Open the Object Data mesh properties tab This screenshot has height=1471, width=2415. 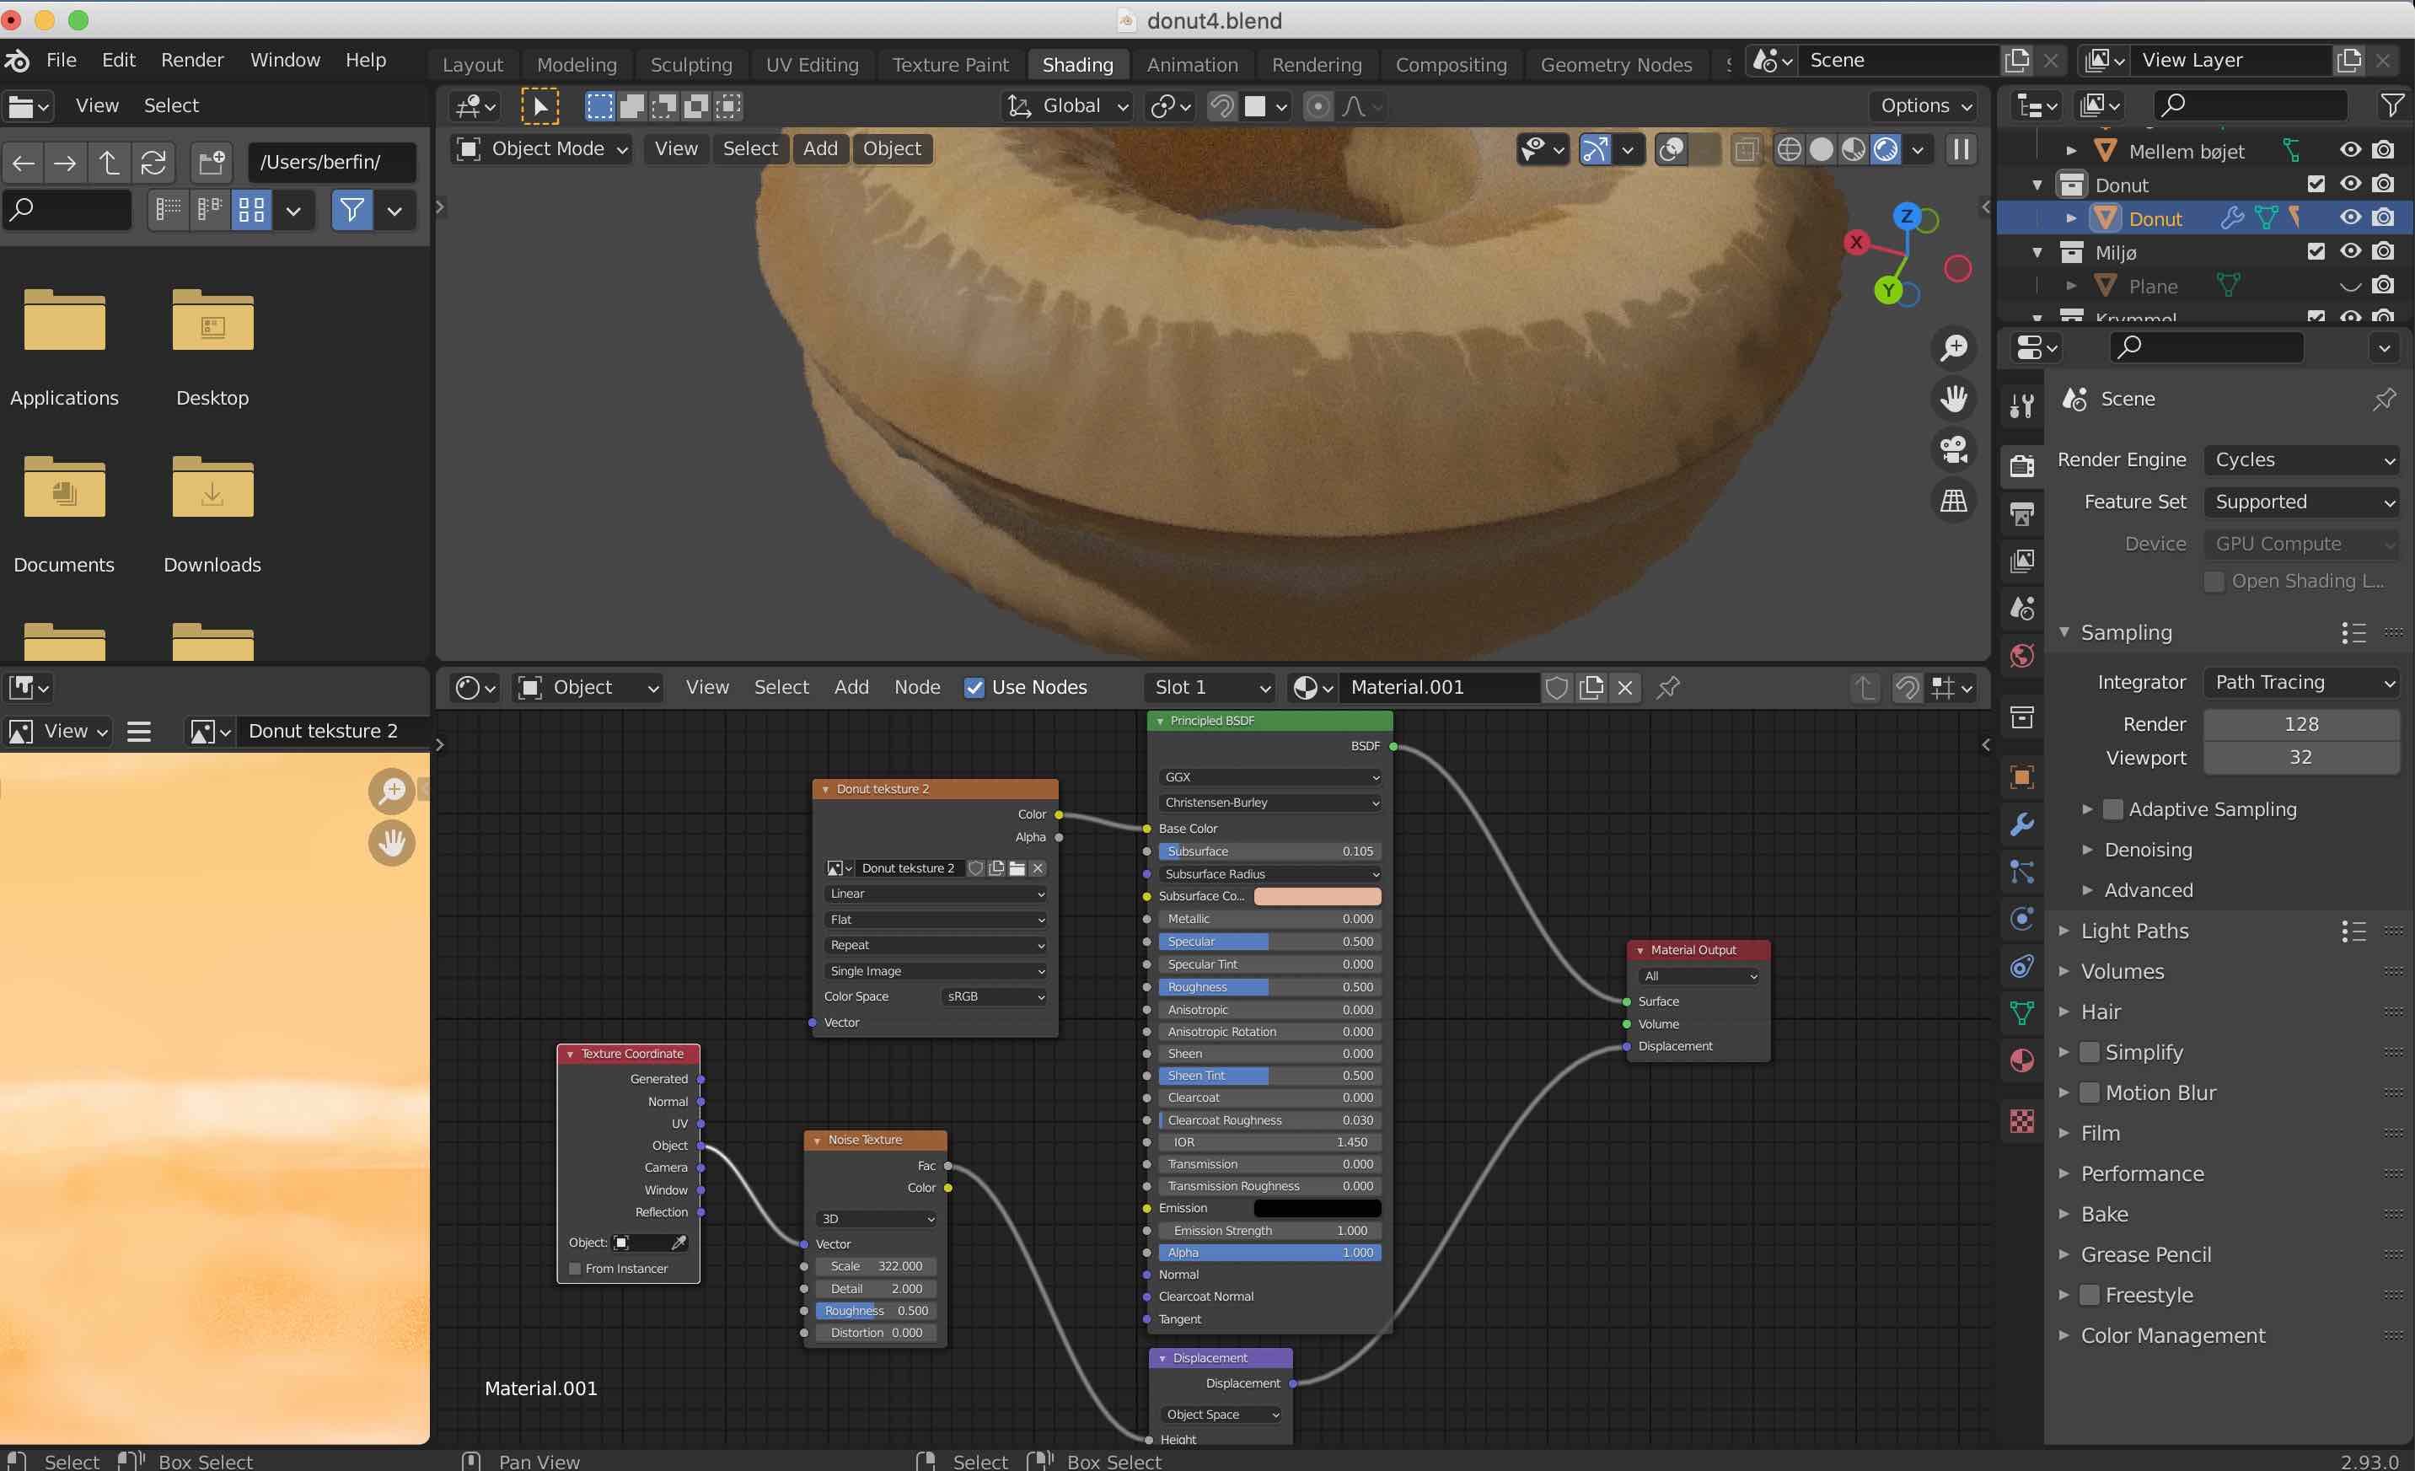pyautogui.click(x=2022, y=1013)
